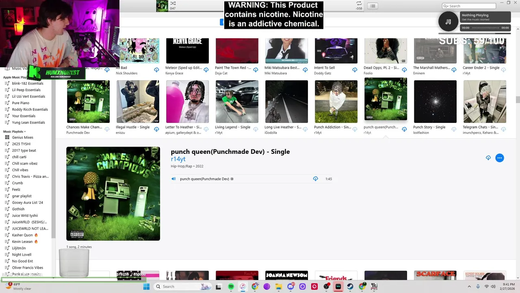Download the whole punch queen album in detail pane
This screenshot has width=520, height=293.
pos(488,158)
